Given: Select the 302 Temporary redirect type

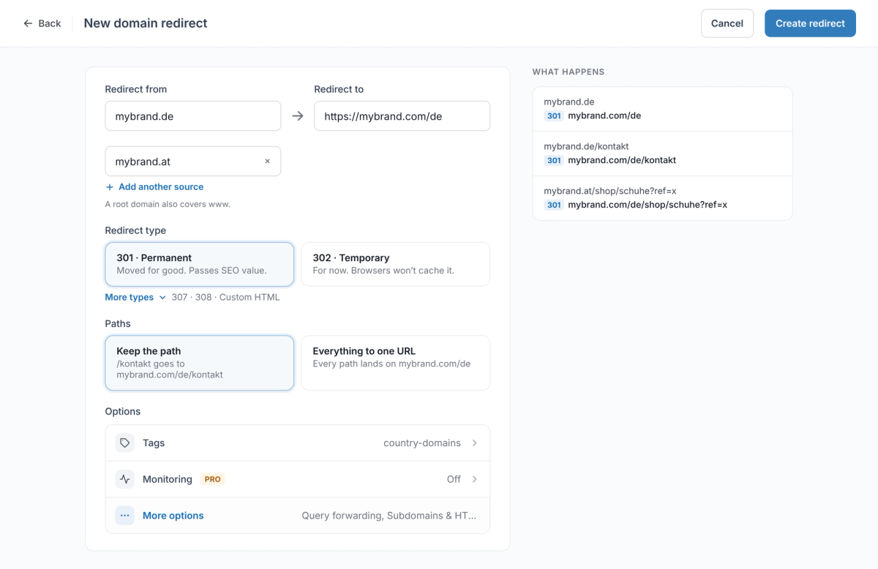Looking at the screenshot, I should coord(396,264).
